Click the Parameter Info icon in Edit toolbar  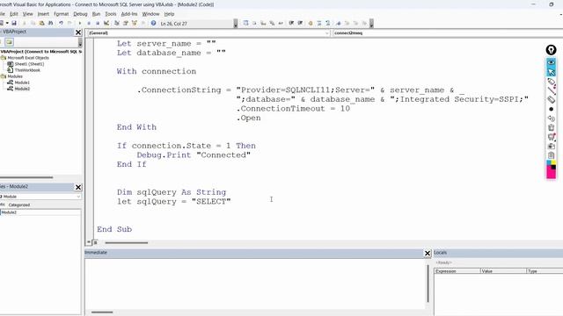tap(272, 23)
